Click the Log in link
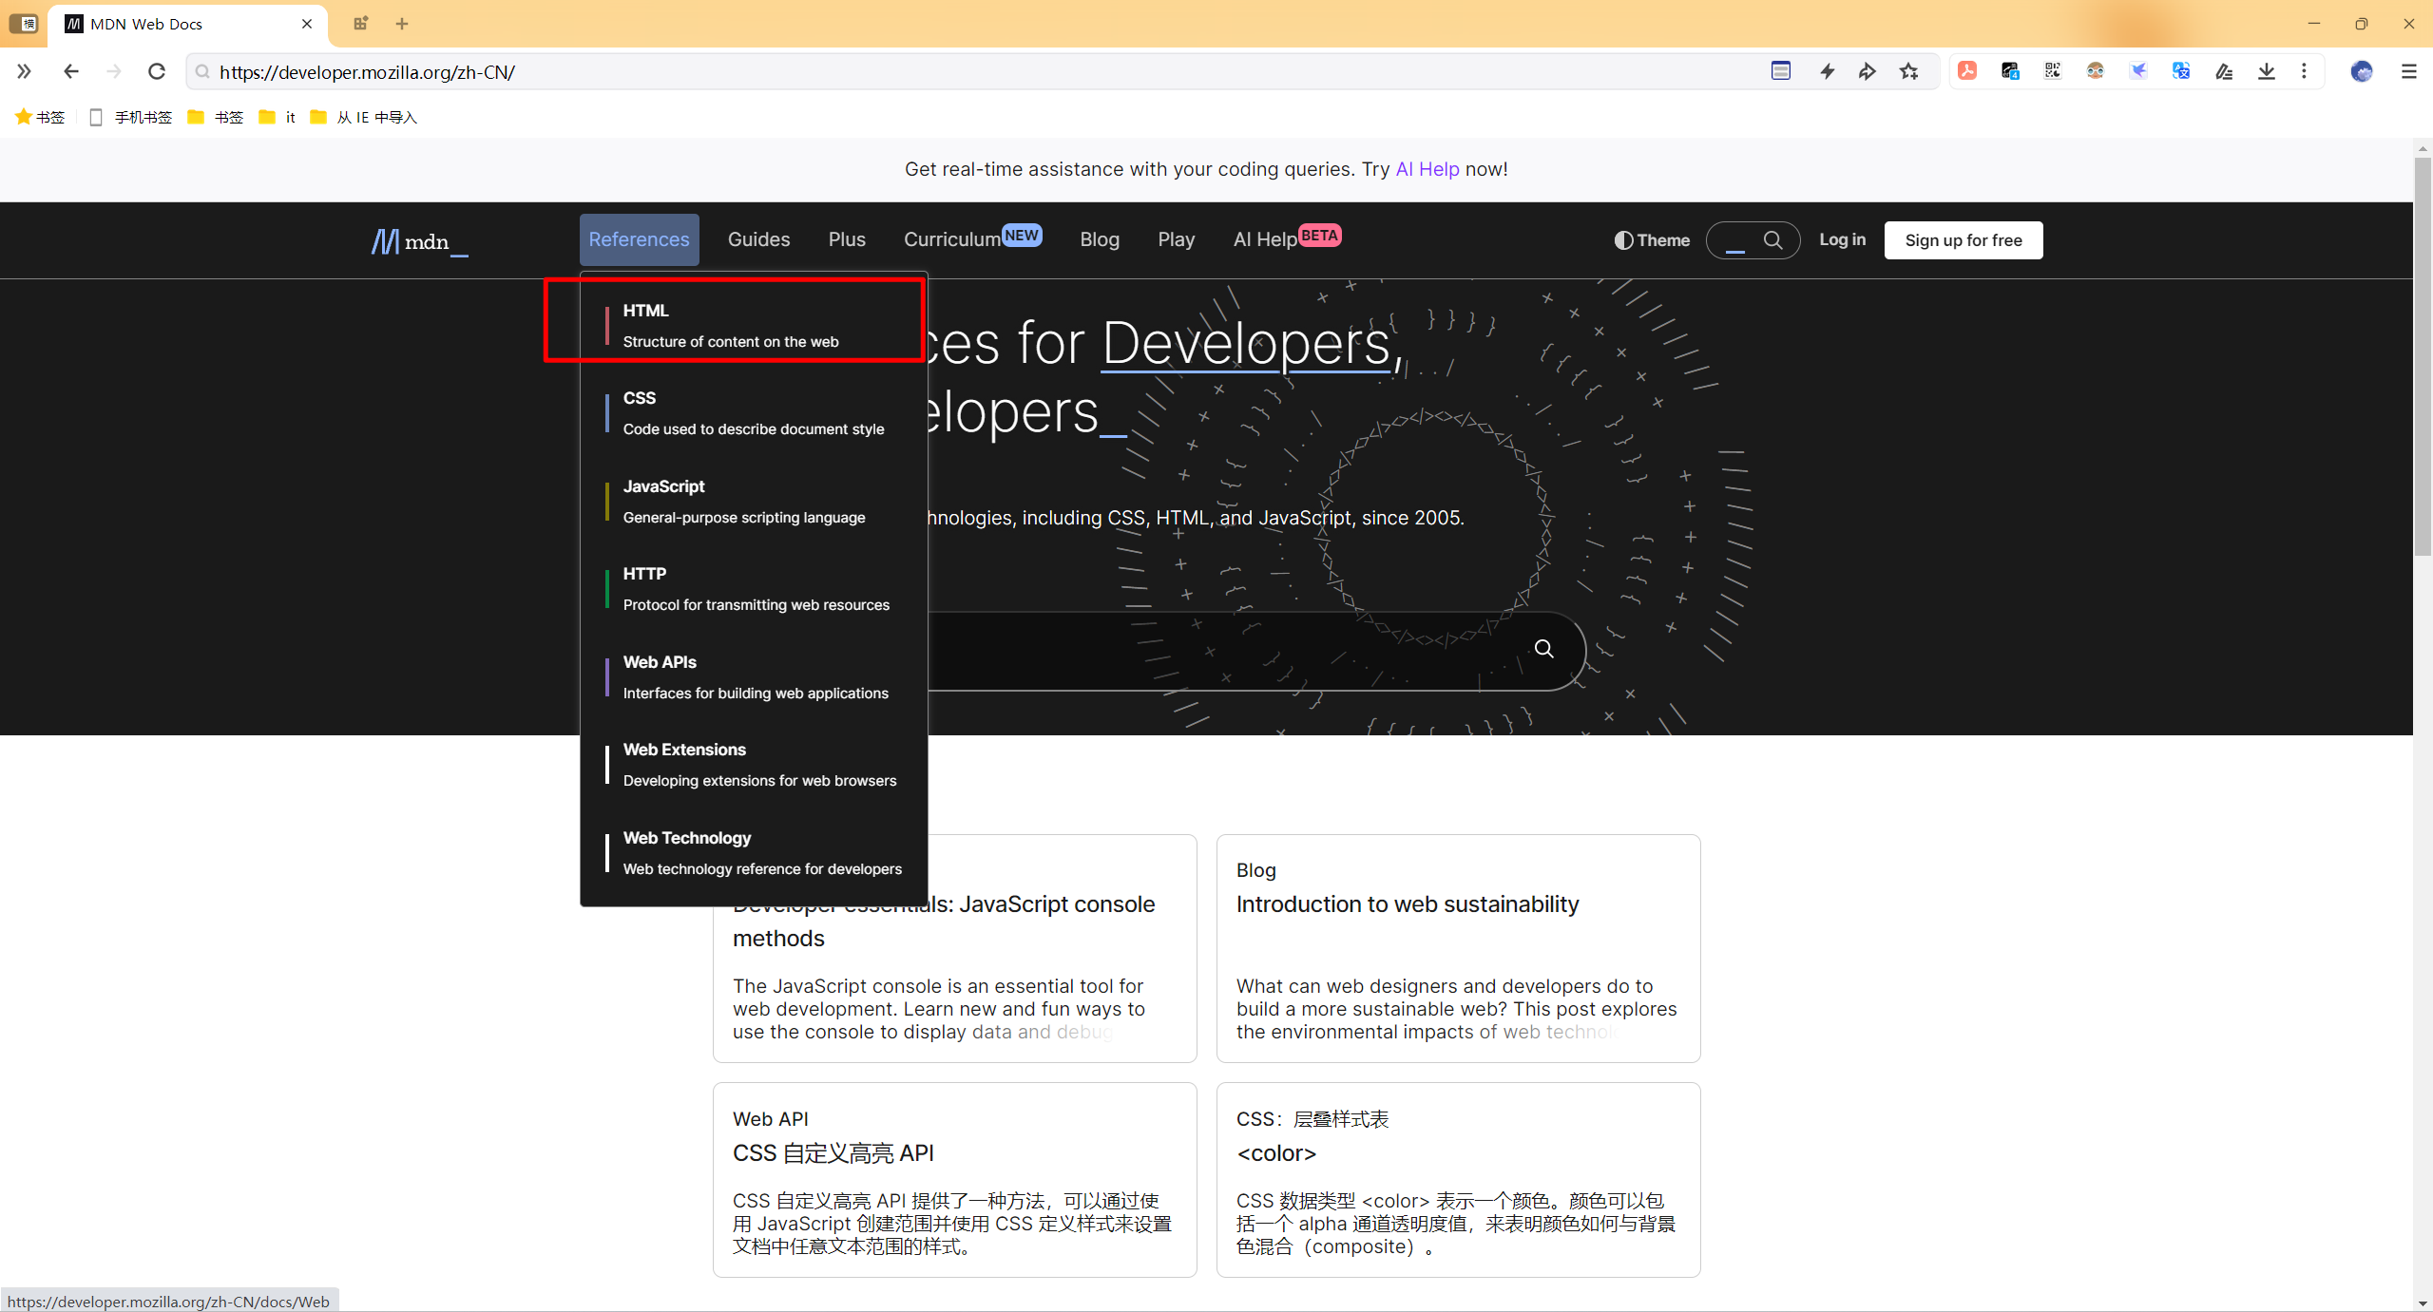 (1842, 239)
